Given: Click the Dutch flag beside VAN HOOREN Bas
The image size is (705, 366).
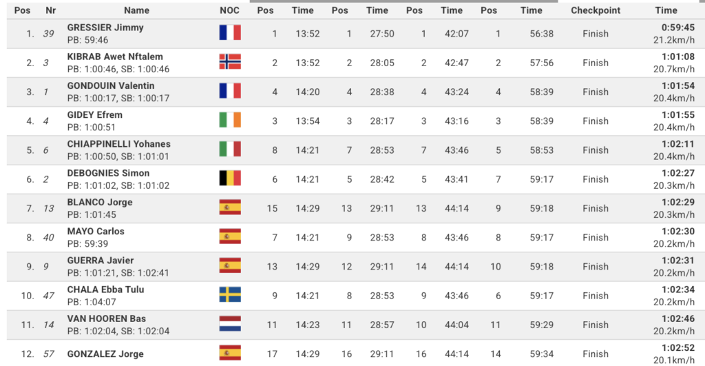Looking at the screenshot, I should pos(230,324).
